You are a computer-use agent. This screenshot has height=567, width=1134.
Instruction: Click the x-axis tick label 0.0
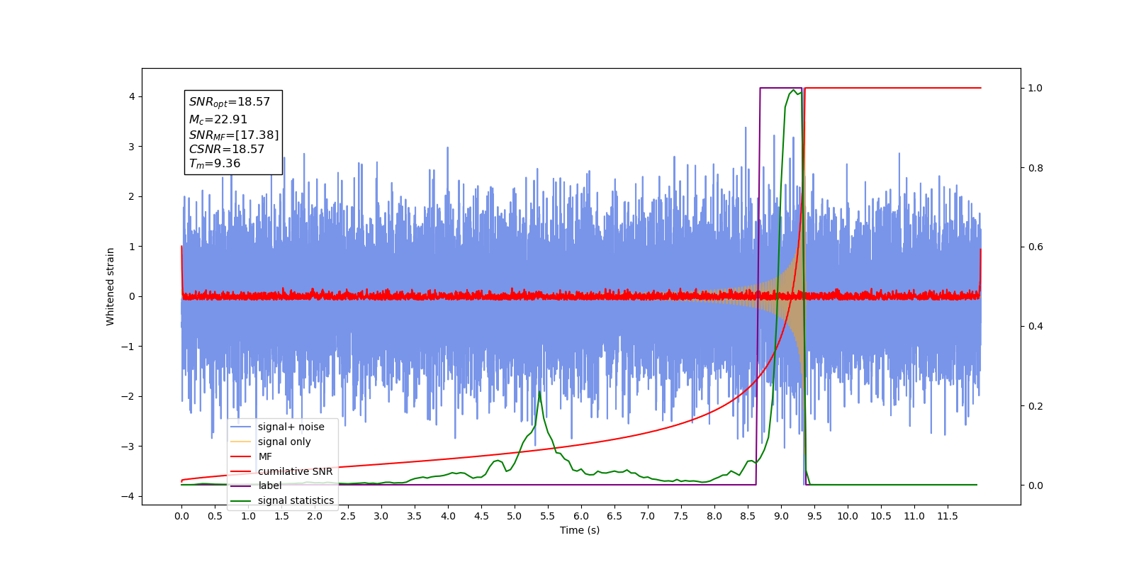point(181,516)
